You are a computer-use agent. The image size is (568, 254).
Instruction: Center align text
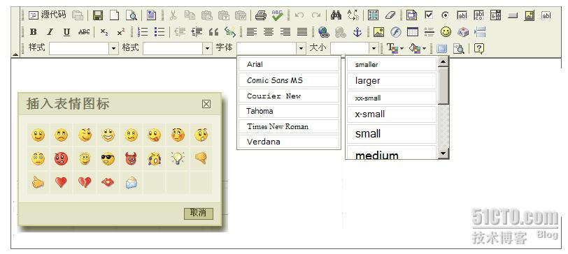269,32
